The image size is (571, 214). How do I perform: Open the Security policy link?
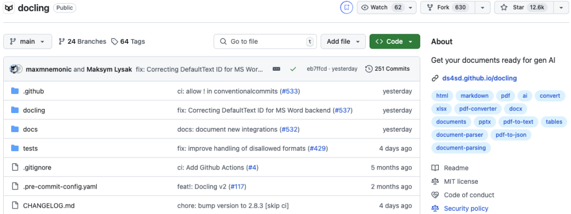466,208
